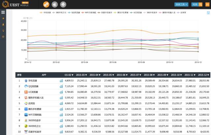The height and width of the screenshot is (135, 211).
Task: Open trend chart icon for WiFi万能钥匙 row
Action: coord(61,115)
